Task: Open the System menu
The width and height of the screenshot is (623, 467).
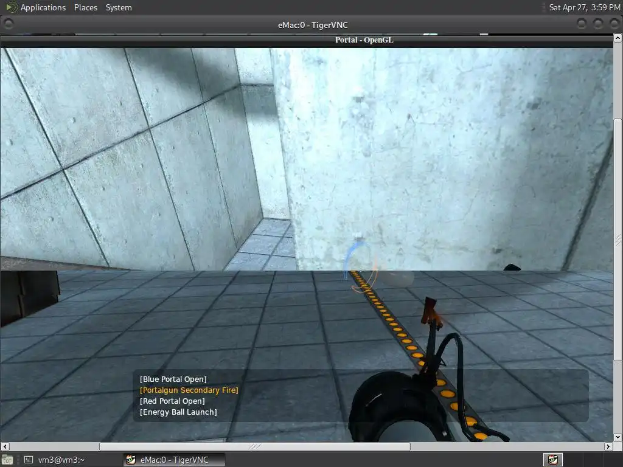Action: point(119,7)
